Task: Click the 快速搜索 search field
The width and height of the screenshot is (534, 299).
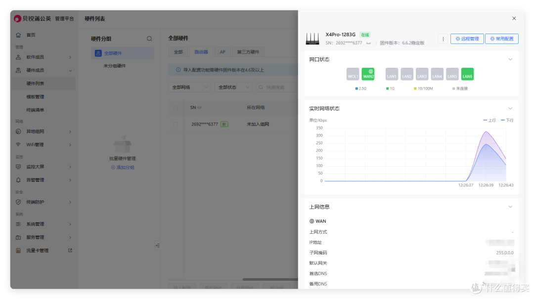Action: click(277, 87)
